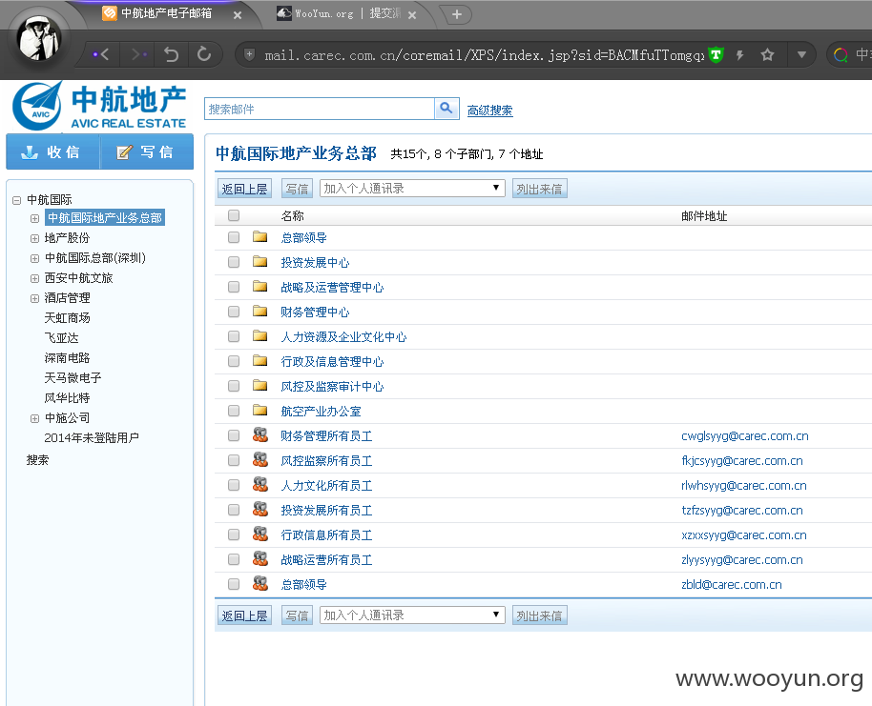872x706 pixels.
Task: Close the WooYun.org tab
Action: point(412,15)
